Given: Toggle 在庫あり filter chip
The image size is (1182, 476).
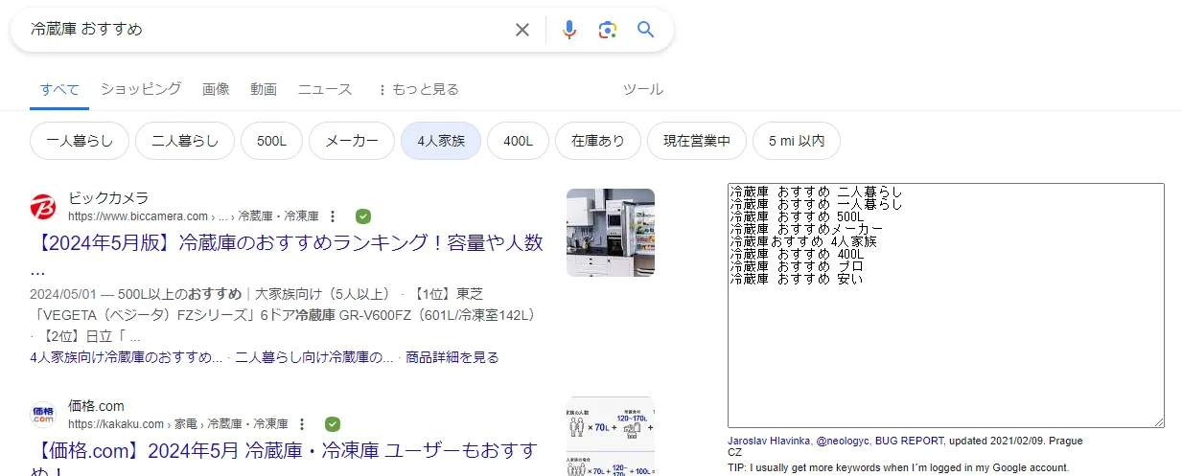Looking at the screenshot, I should pyautogui.click(x=598, y=141).
